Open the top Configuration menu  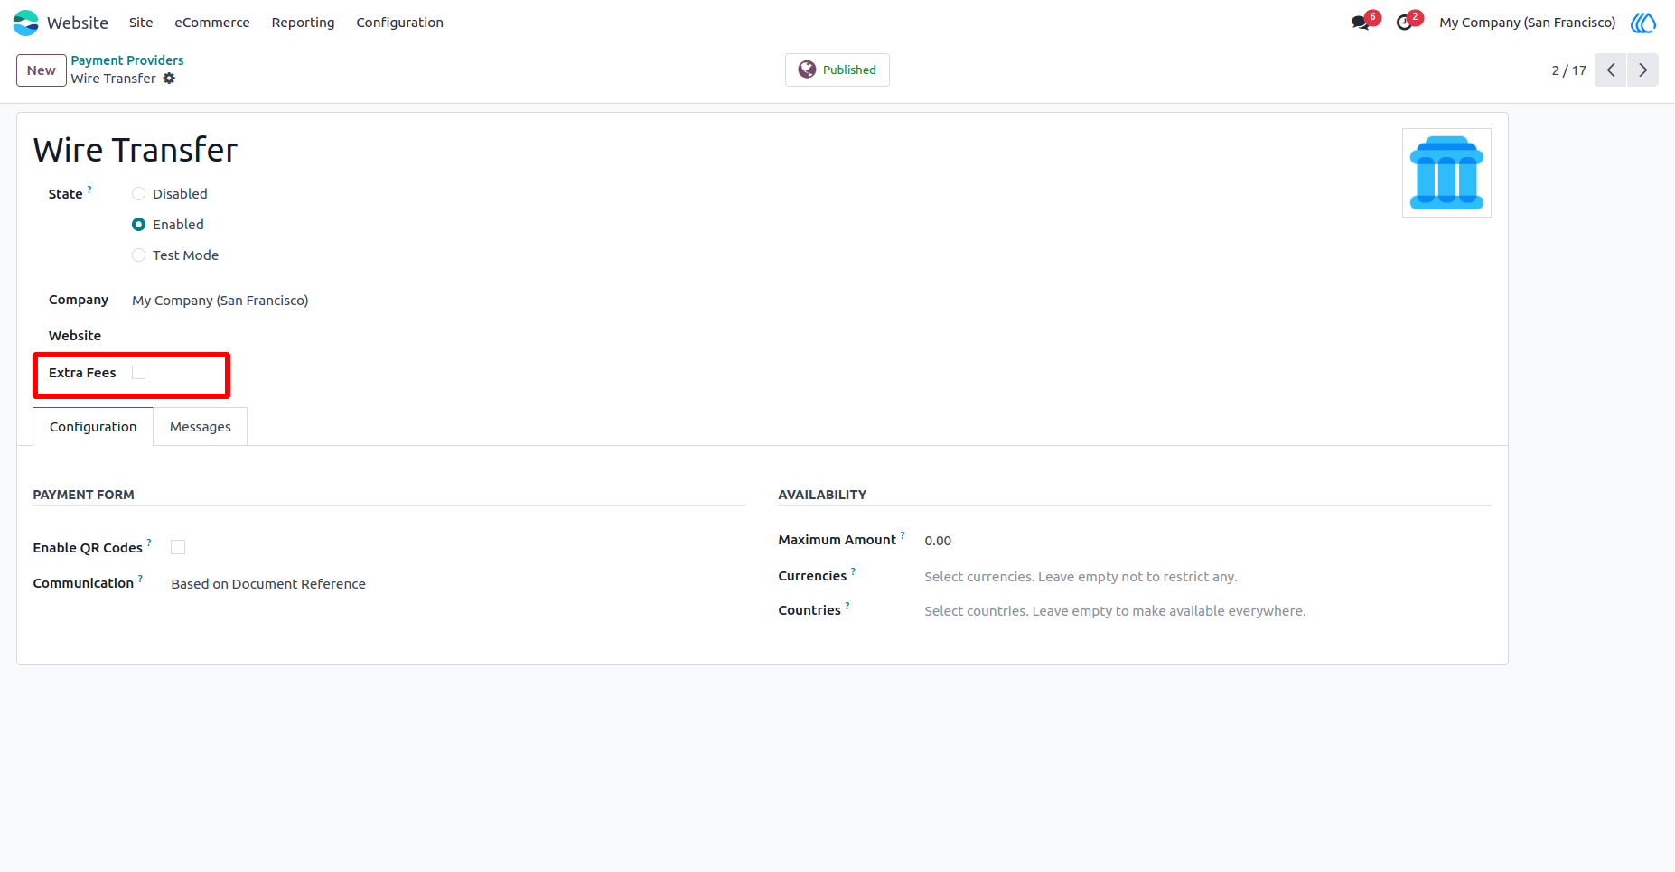[x=399, y=23]
